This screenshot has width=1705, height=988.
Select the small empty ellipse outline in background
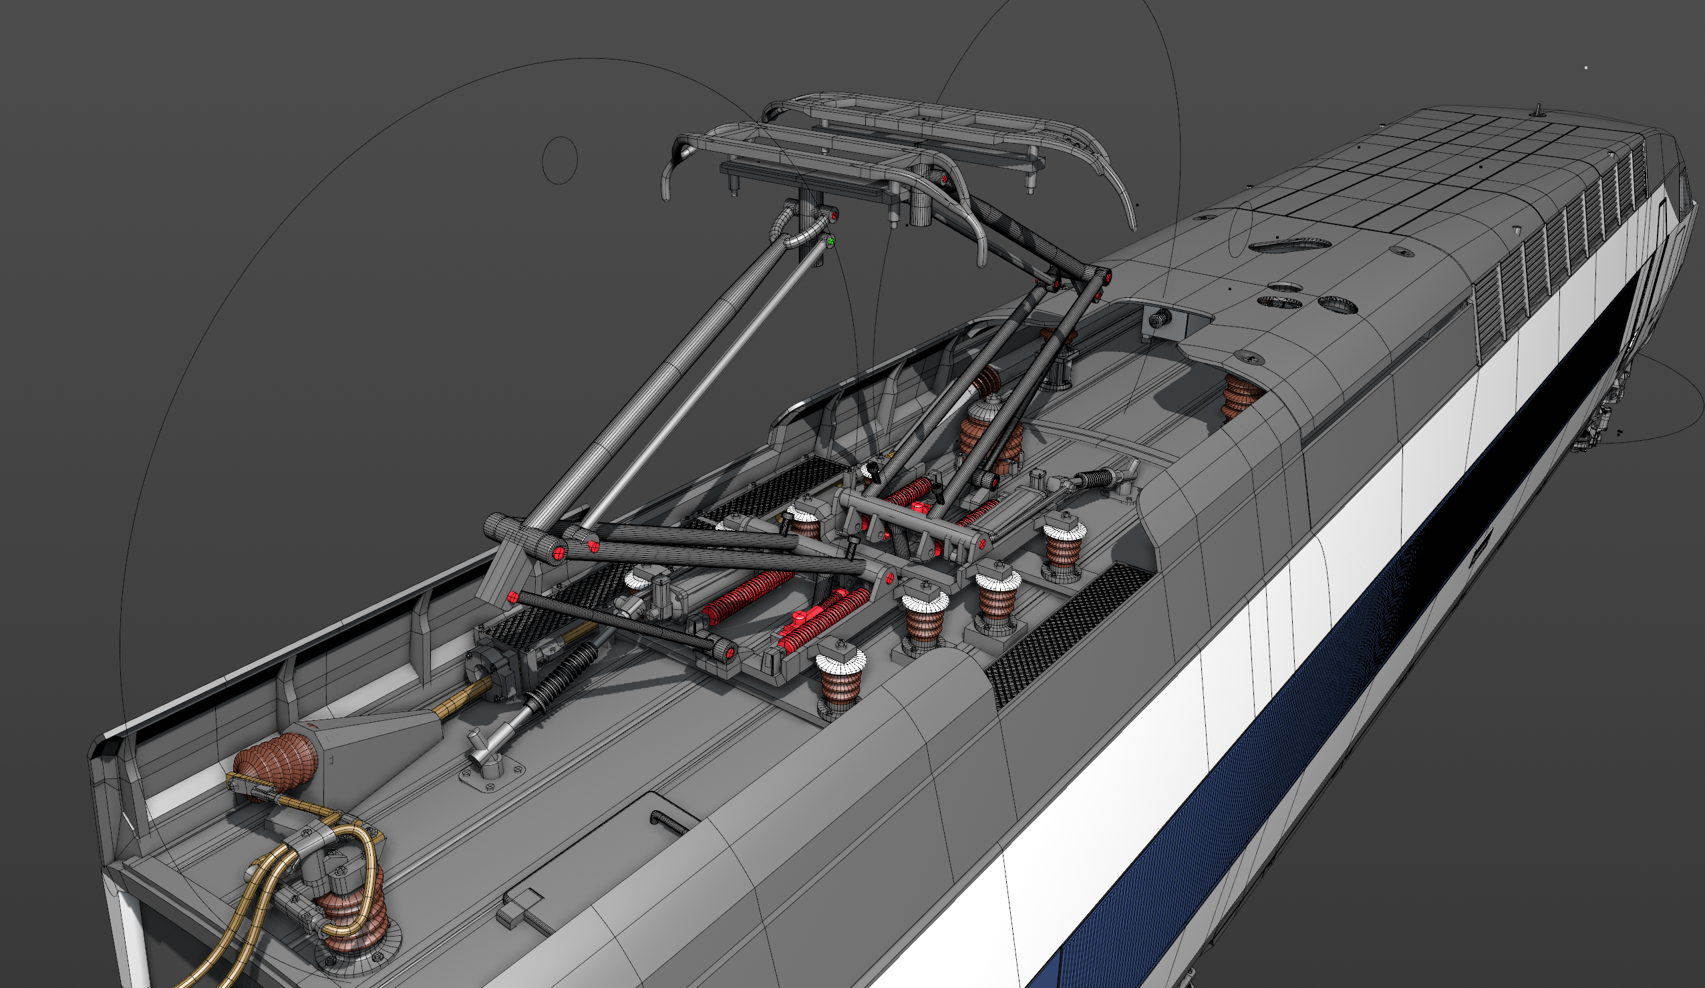coord(560,160)
